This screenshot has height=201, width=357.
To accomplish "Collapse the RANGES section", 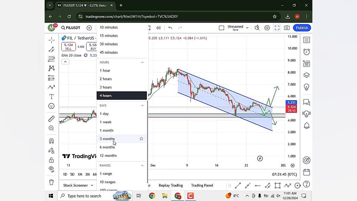I will [x=142, y=165].
